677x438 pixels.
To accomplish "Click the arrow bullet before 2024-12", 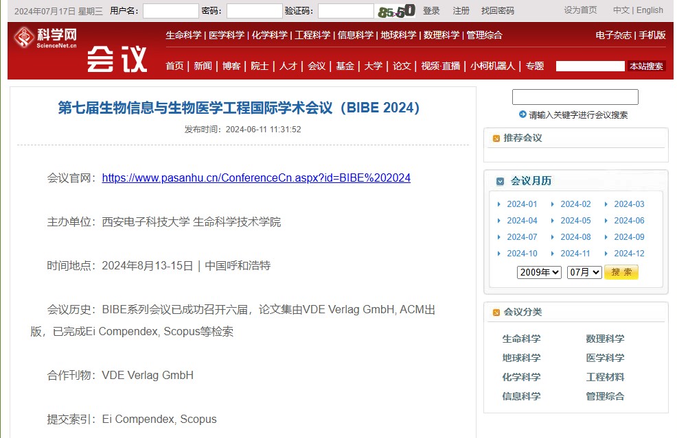I will click(606, 254).
